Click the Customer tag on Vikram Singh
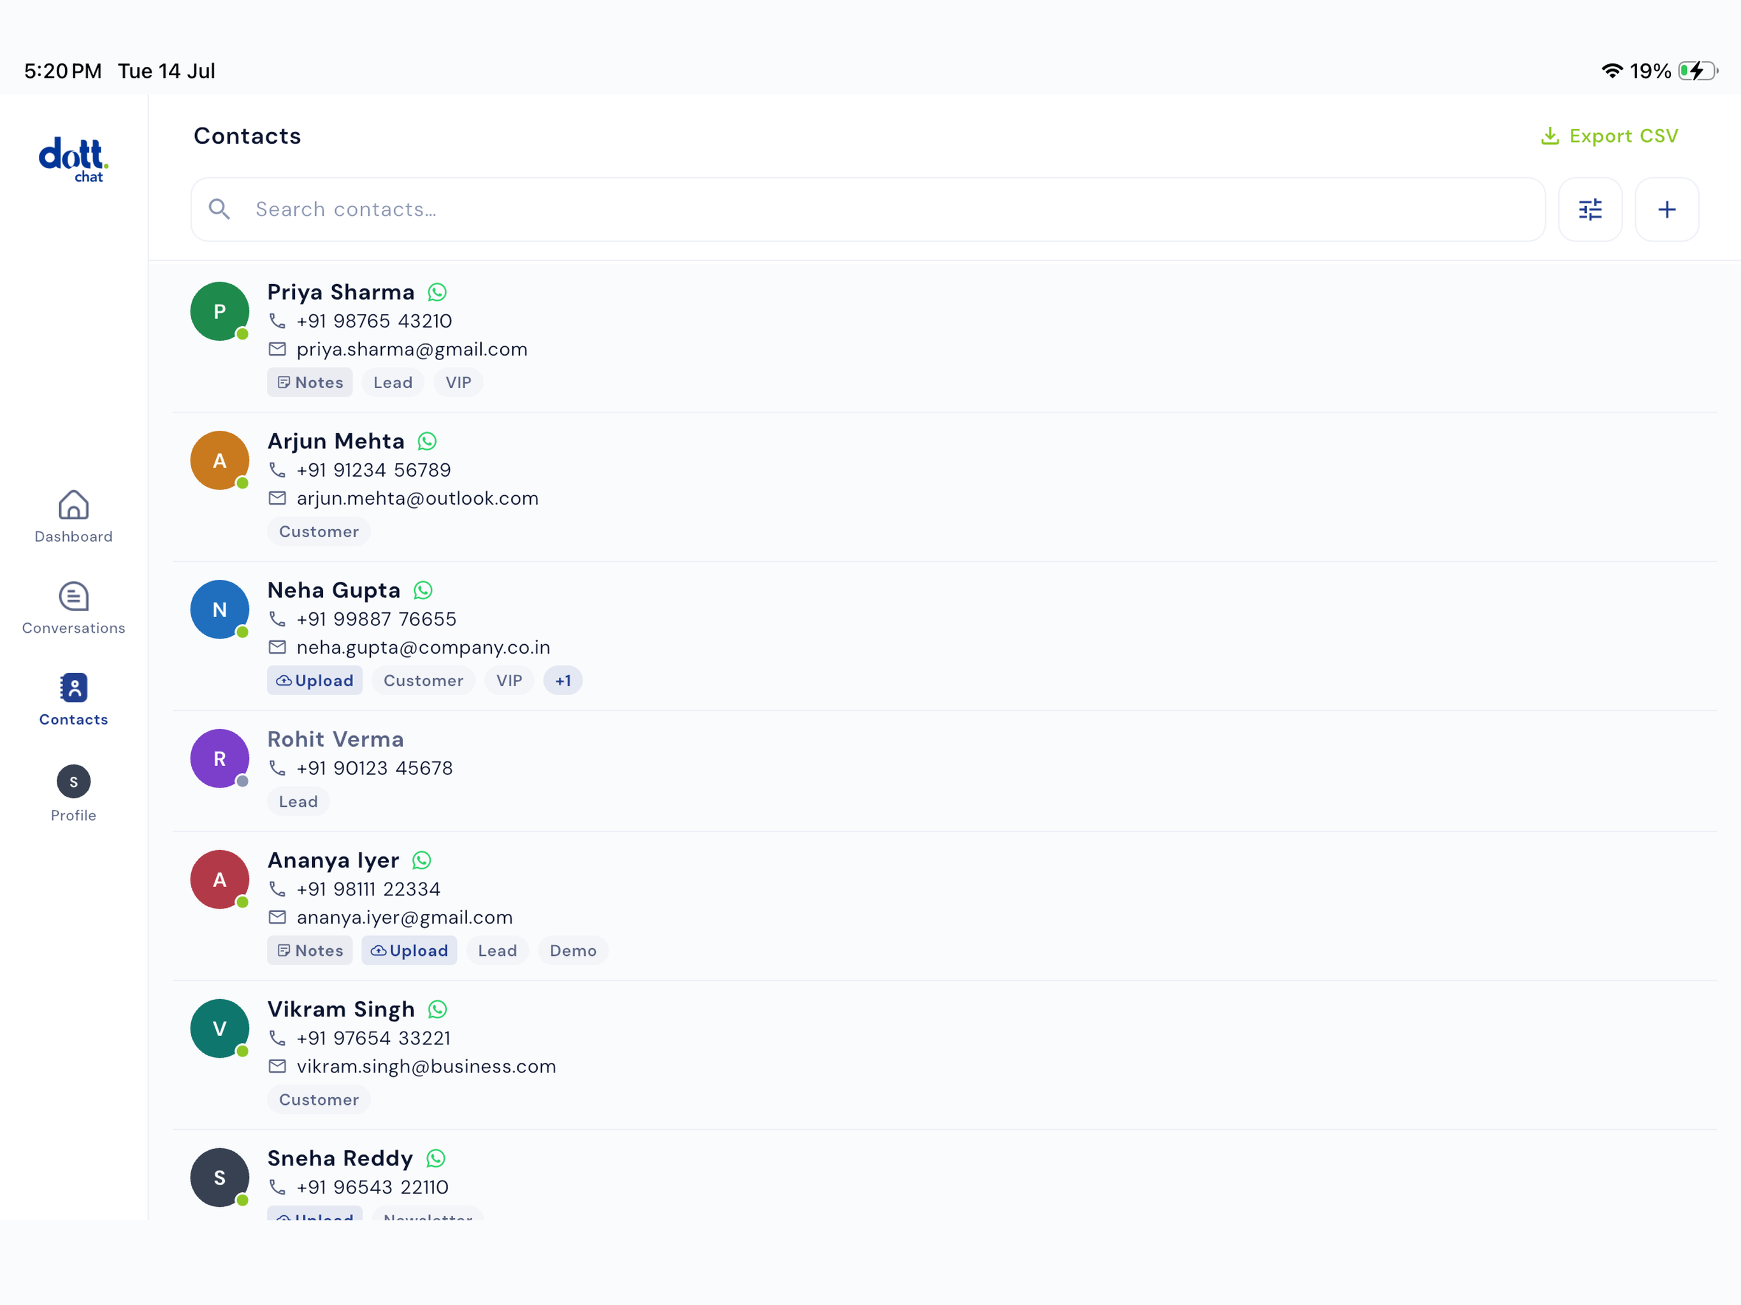Viewport: 1741px width, 1305px height. pos(319,1100)
